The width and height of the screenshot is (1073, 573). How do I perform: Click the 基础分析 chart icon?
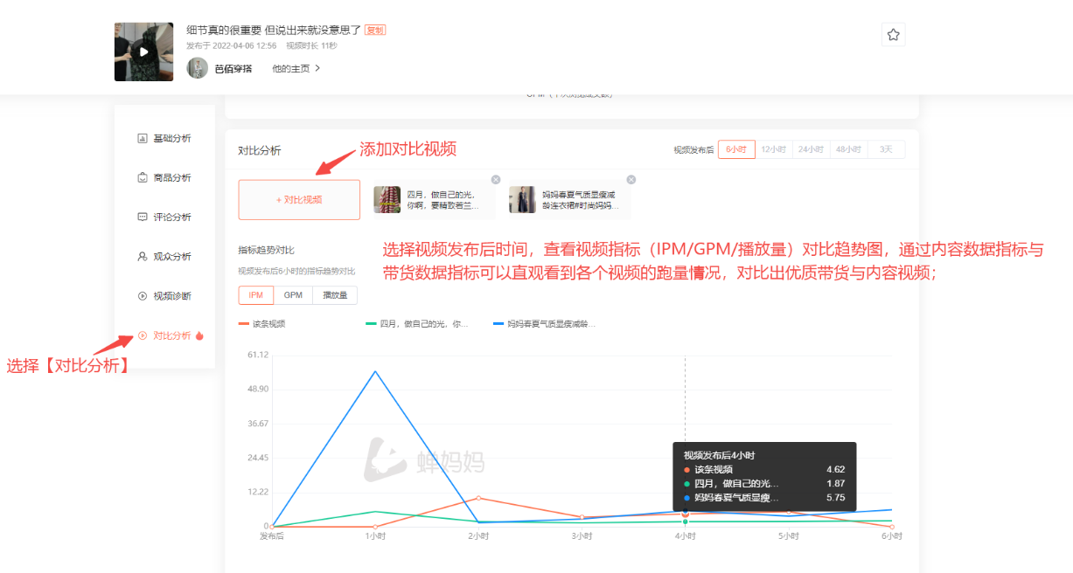[x=143, y=138]
